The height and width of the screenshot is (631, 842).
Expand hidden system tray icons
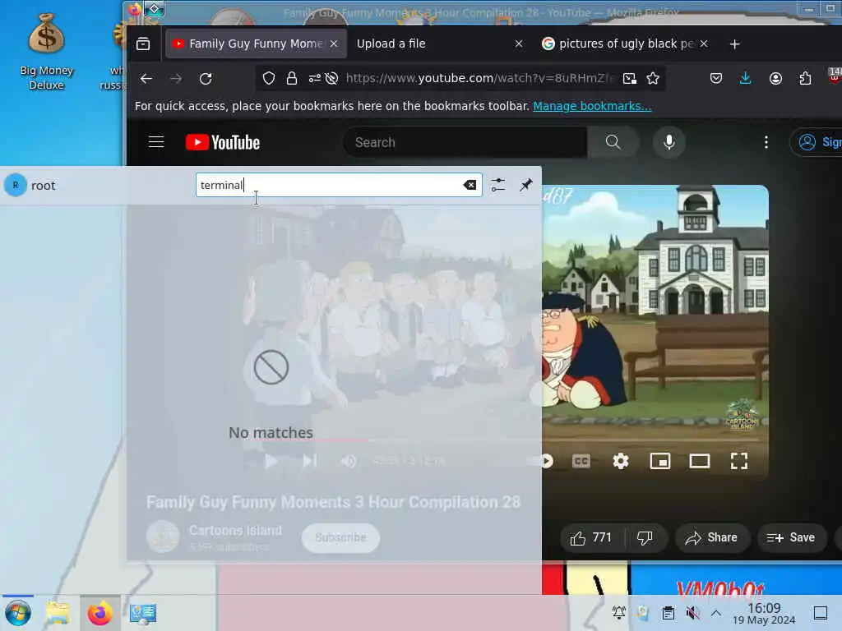(x=716, y=613)
